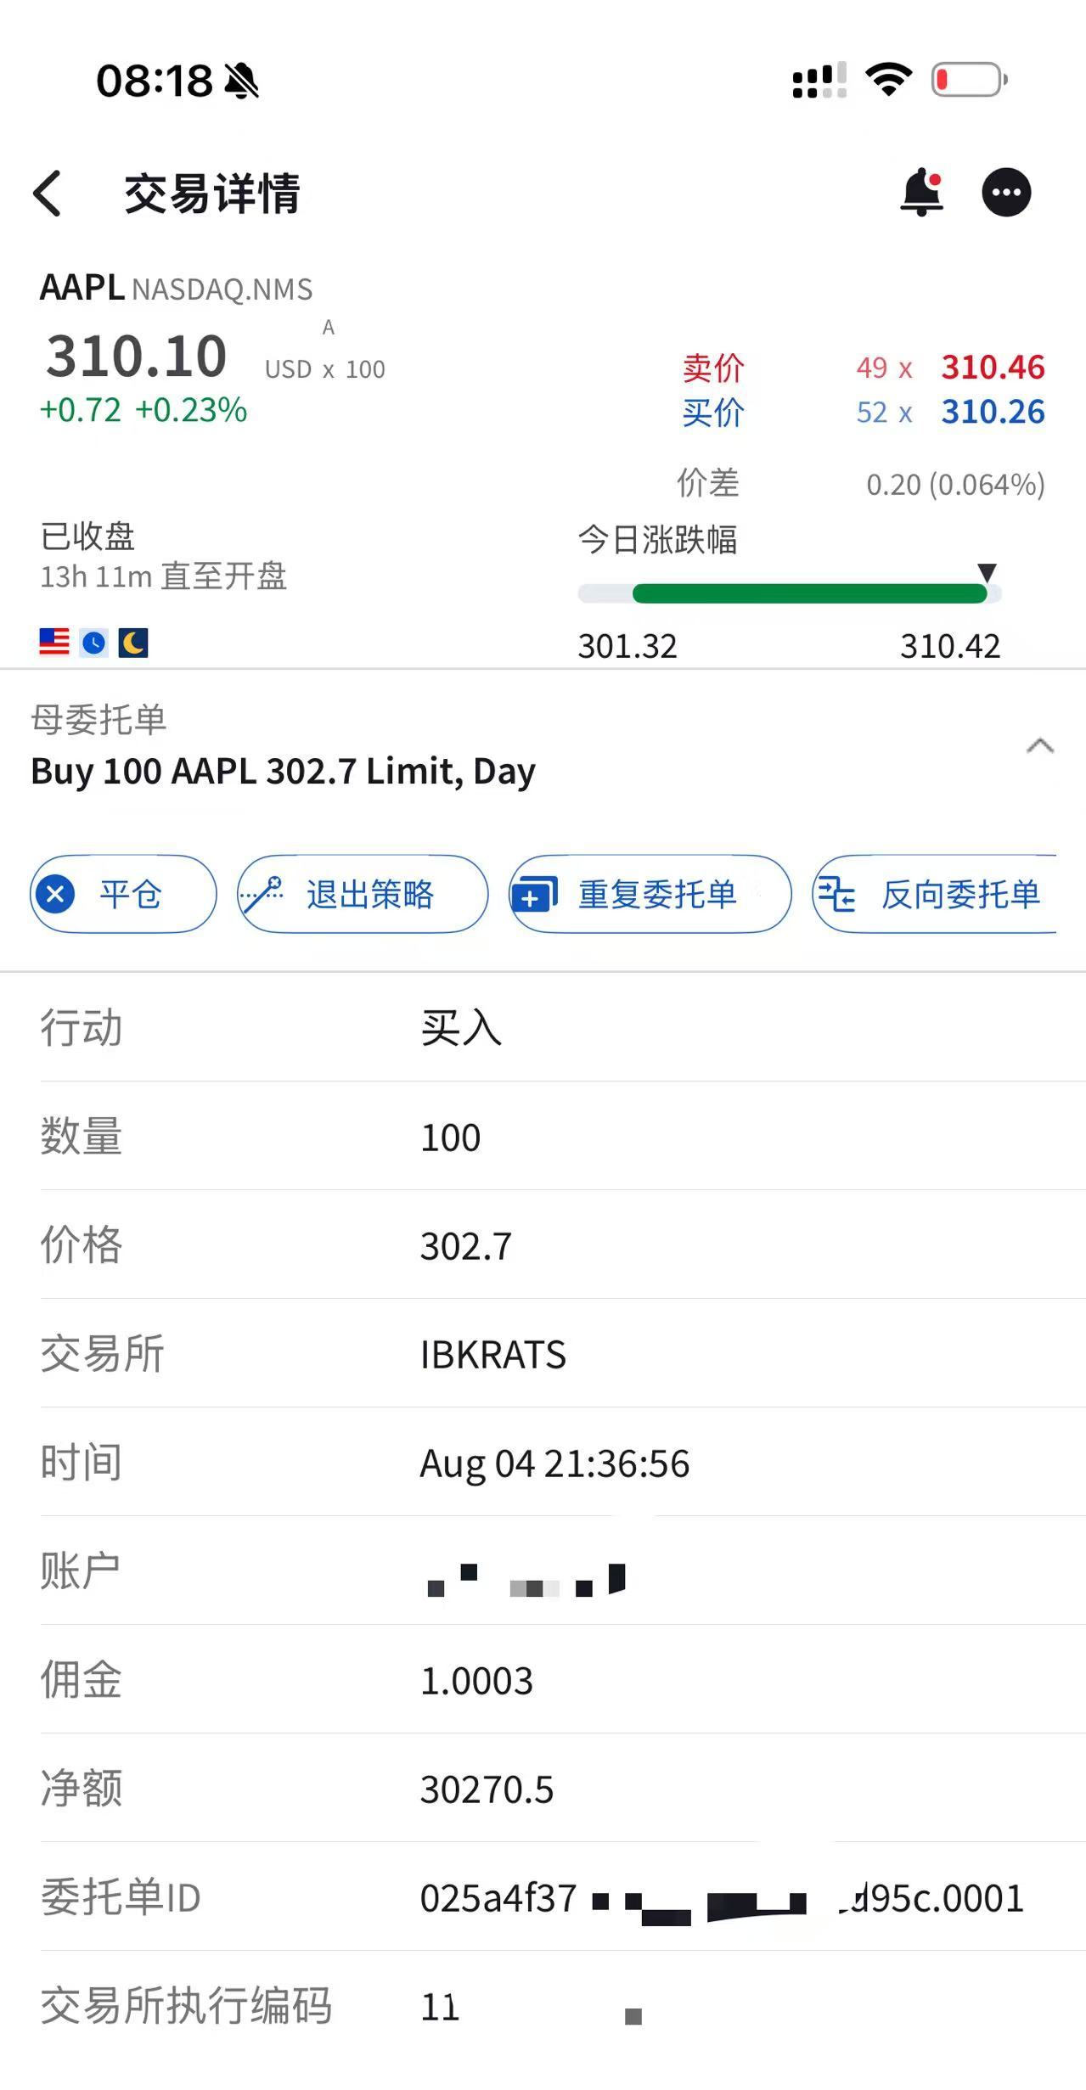This screenshot has height=2090, width=1086.
Task: Tap the 数量 value 100
Action: point(450,1138)
